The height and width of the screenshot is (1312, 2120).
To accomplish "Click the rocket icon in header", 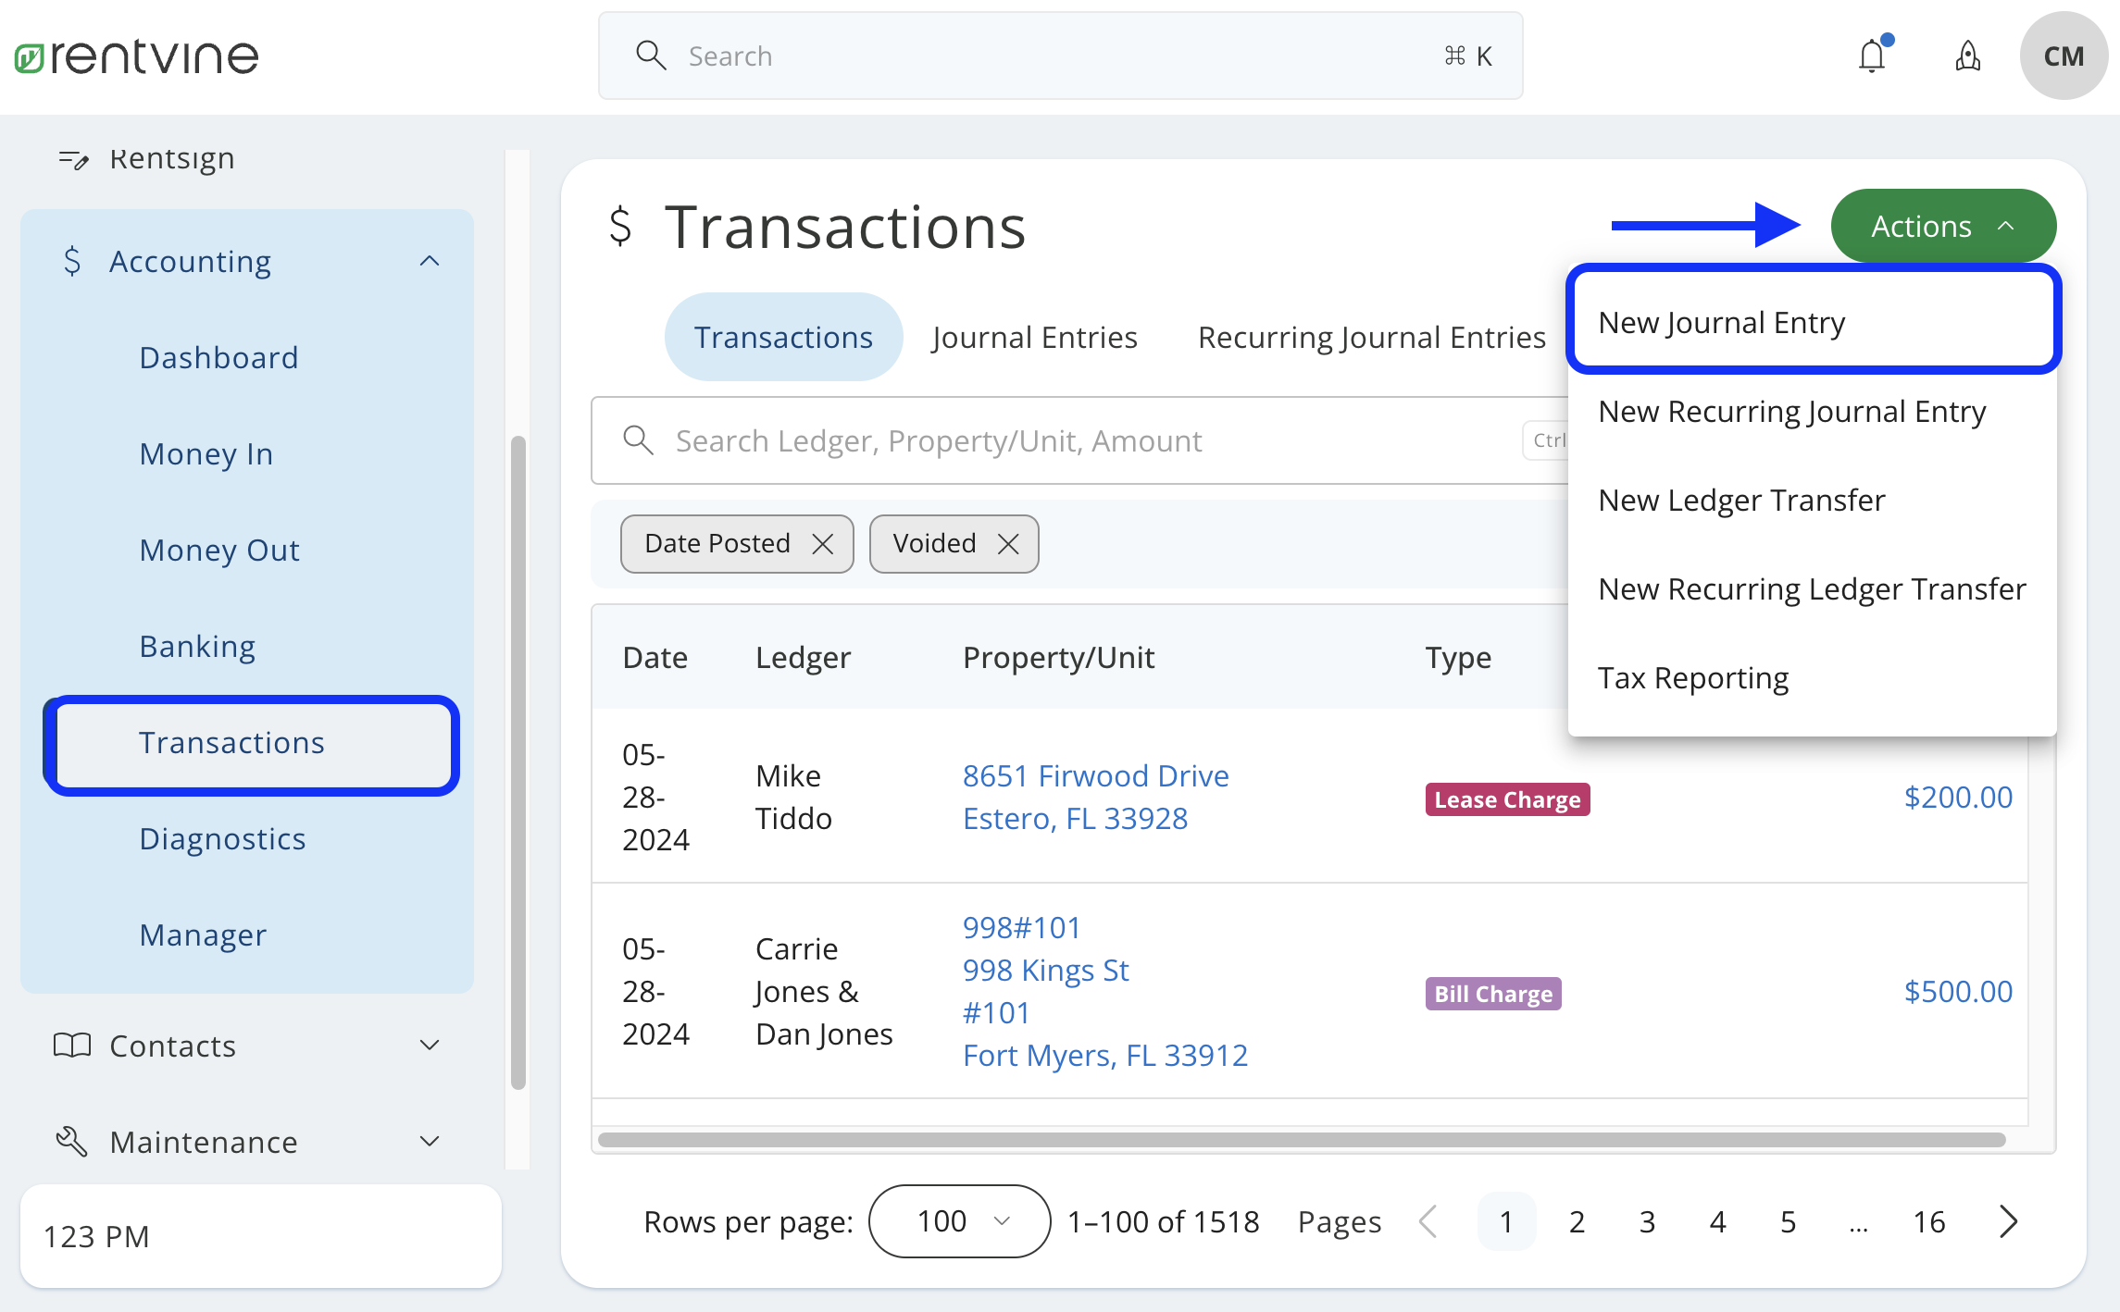I will [1967, 56].
